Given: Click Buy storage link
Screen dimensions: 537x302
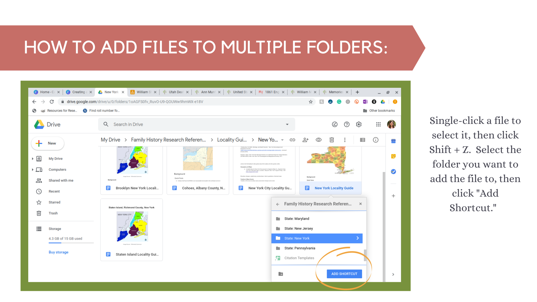Looking at the screenshot, I should pyautogui.click(x=59, y=252).
